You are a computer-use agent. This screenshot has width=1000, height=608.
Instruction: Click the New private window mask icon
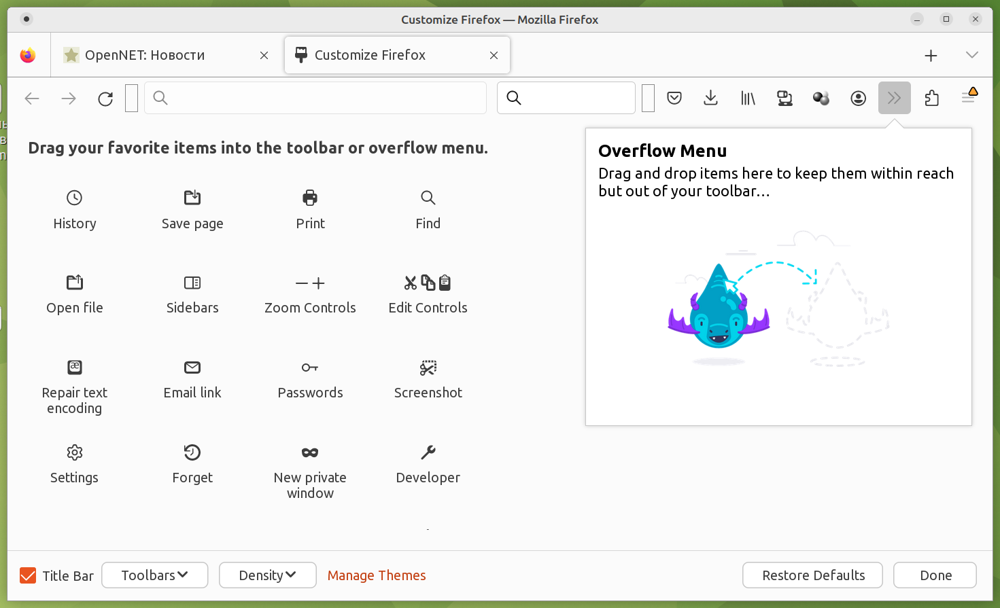(x=310, y=452)
